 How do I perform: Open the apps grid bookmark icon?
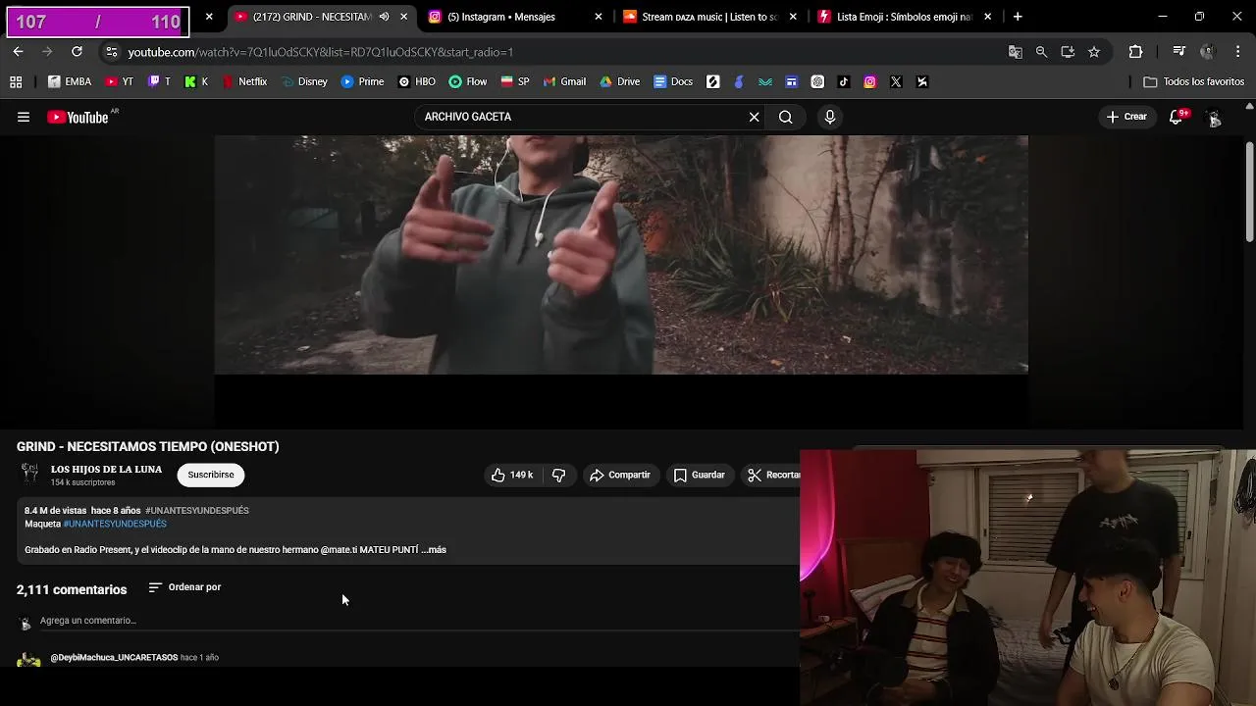click(x=16, y=82)
